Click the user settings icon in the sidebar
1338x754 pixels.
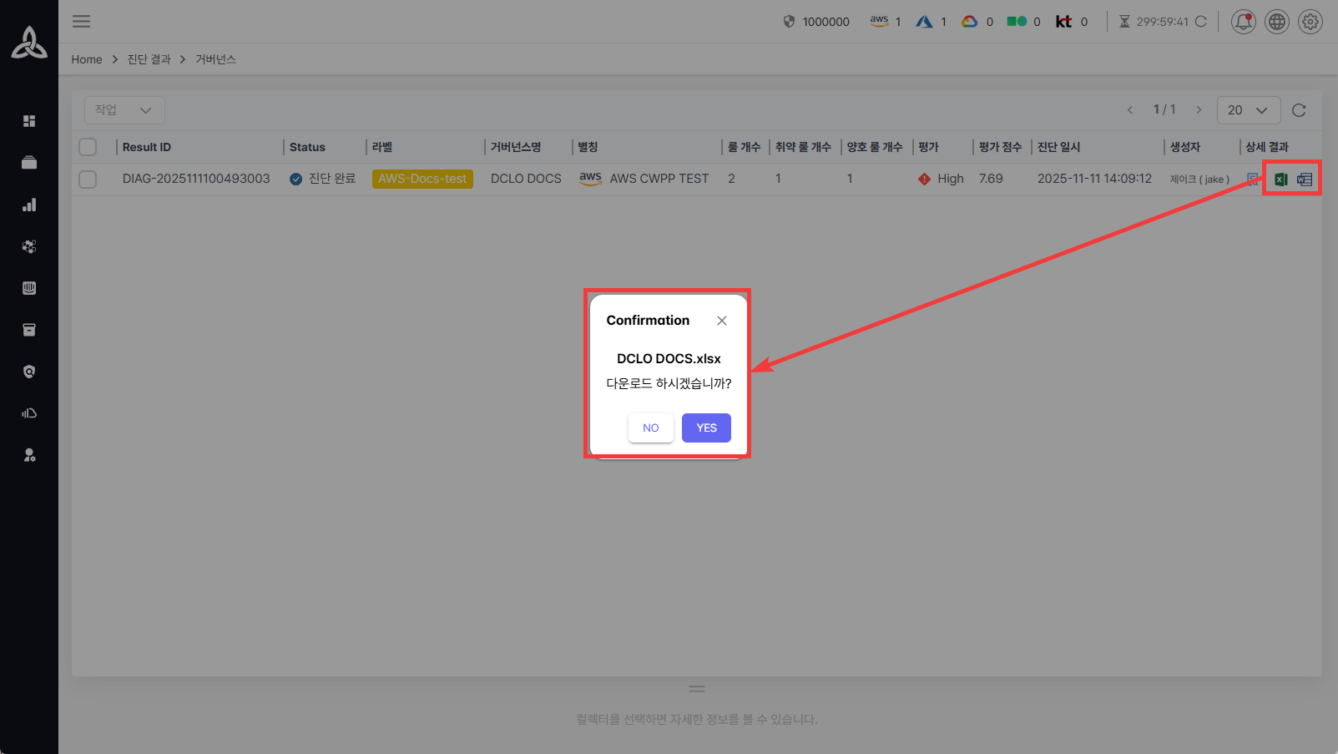[29, 455]
